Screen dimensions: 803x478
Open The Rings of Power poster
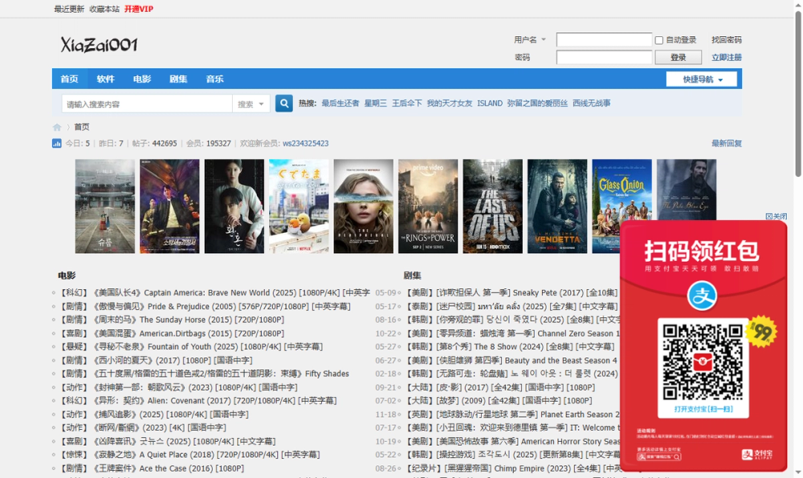pos(428,206)
